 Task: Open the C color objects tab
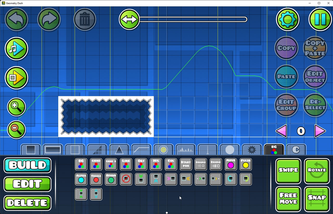[x=296, y=150]
